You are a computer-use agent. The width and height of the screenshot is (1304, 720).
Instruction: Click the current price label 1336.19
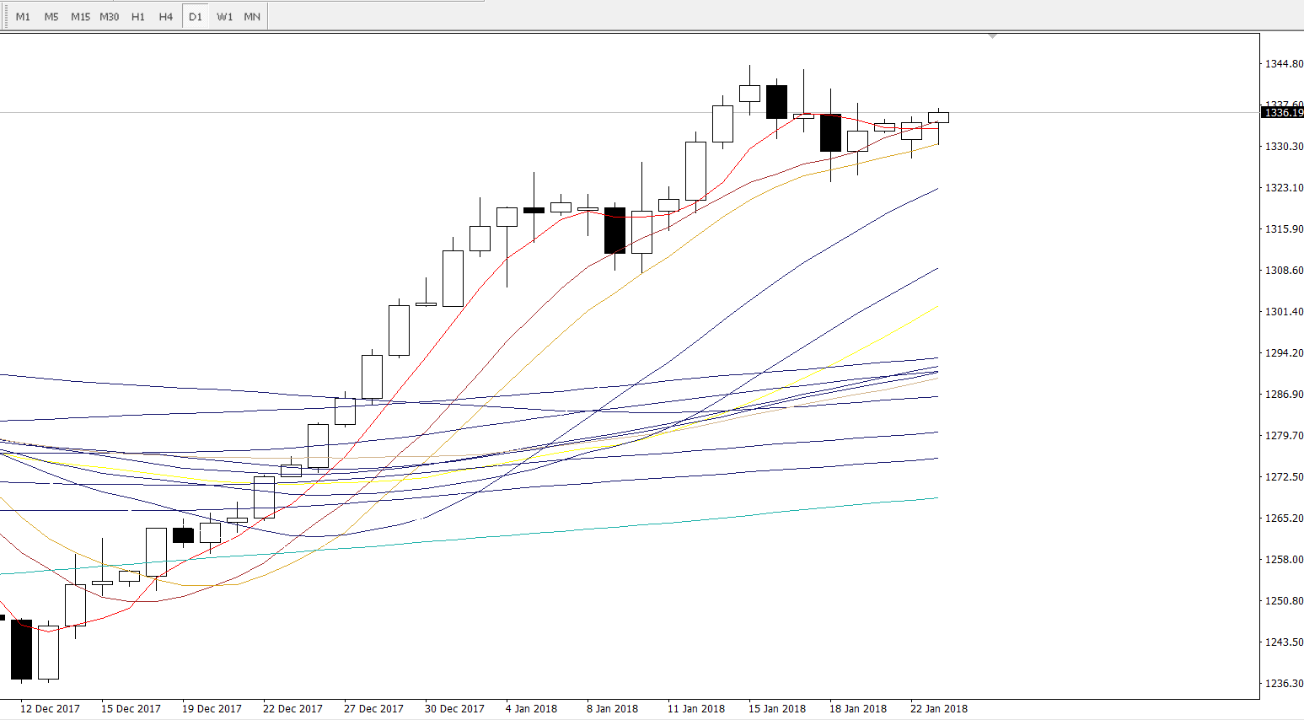[1283, 113]
